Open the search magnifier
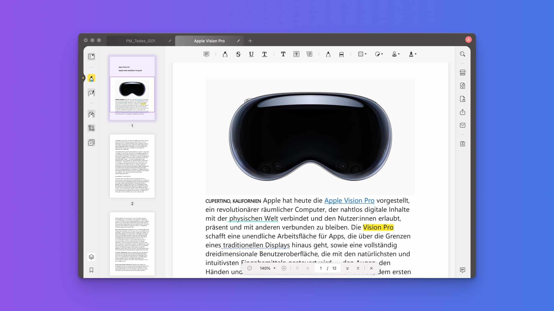This screenshot has width=554, height=311. pyautogui.click(x=462, y=54)
